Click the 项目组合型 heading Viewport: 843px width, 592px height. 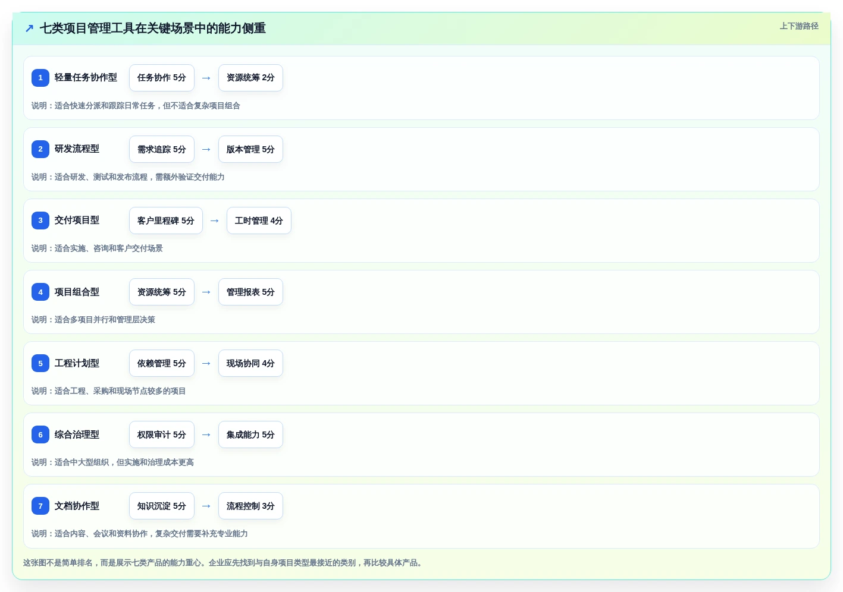77,292
